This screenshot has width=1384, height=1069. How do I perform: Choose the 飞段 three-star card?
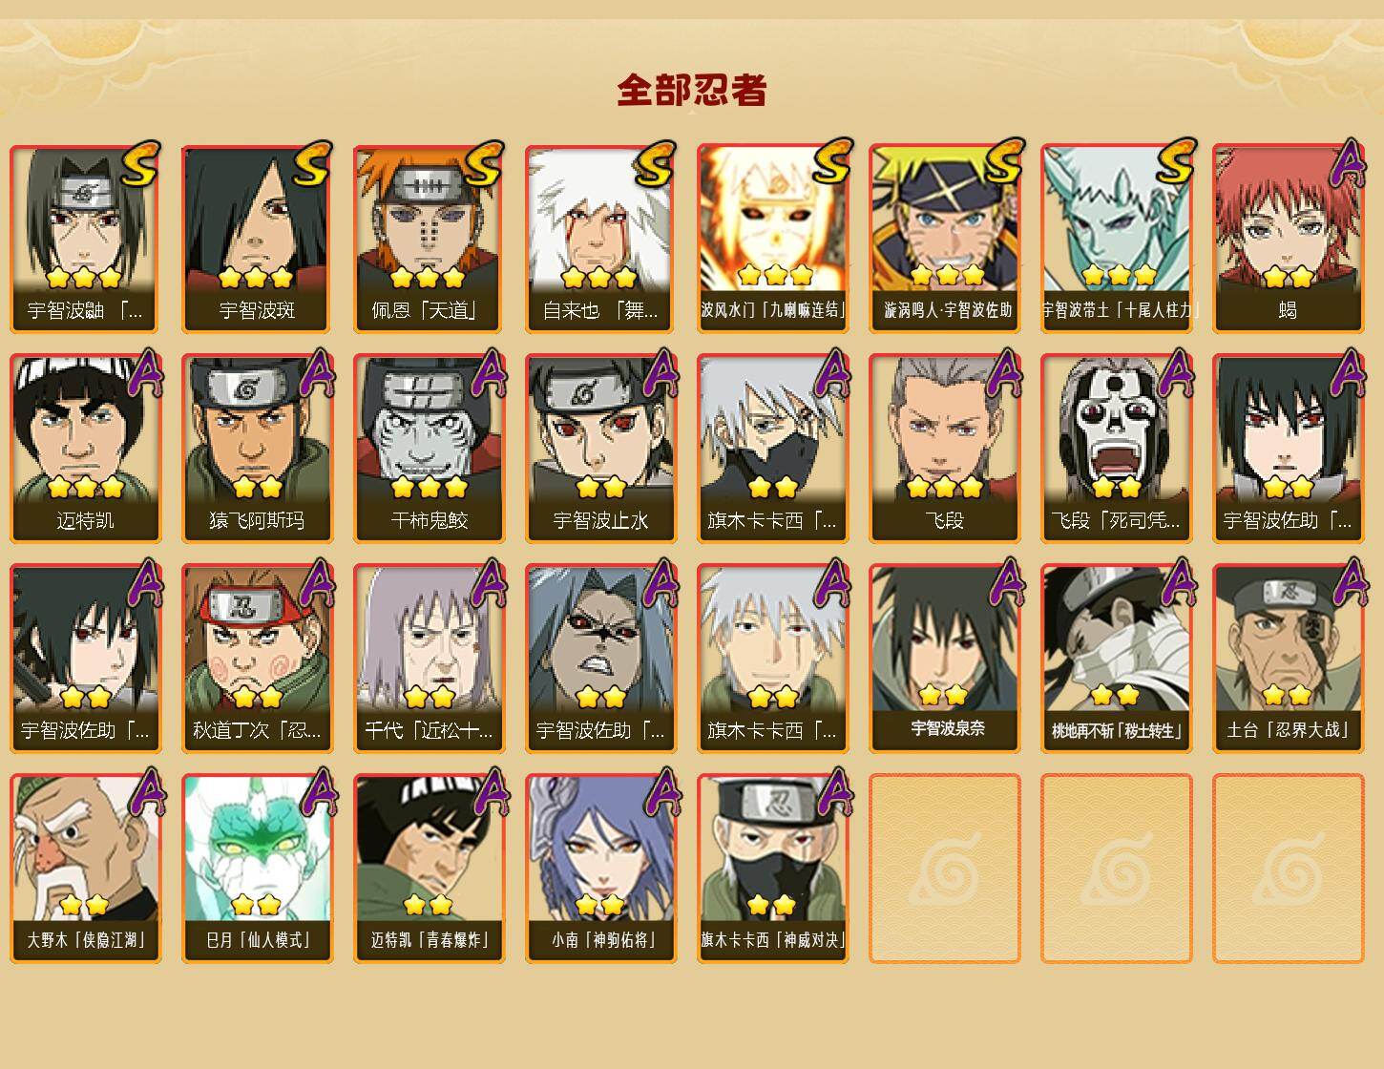tap(944, 449)
